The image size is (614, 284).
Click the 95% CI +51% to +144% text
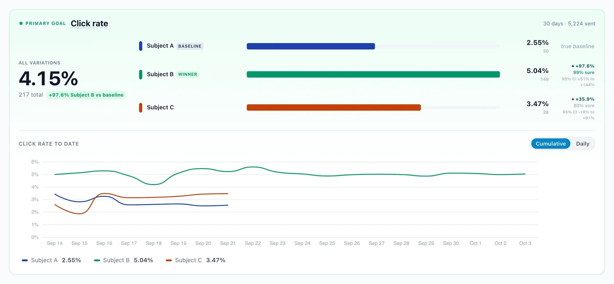pyautogui.click(x=578, y=82)
